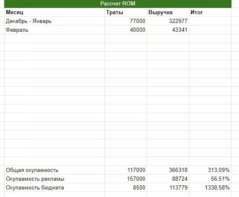Select the 'Общая окупаемость' cell
Viewport: 239px width, 197px height.
pyautogui.click(x=55, y=170)
